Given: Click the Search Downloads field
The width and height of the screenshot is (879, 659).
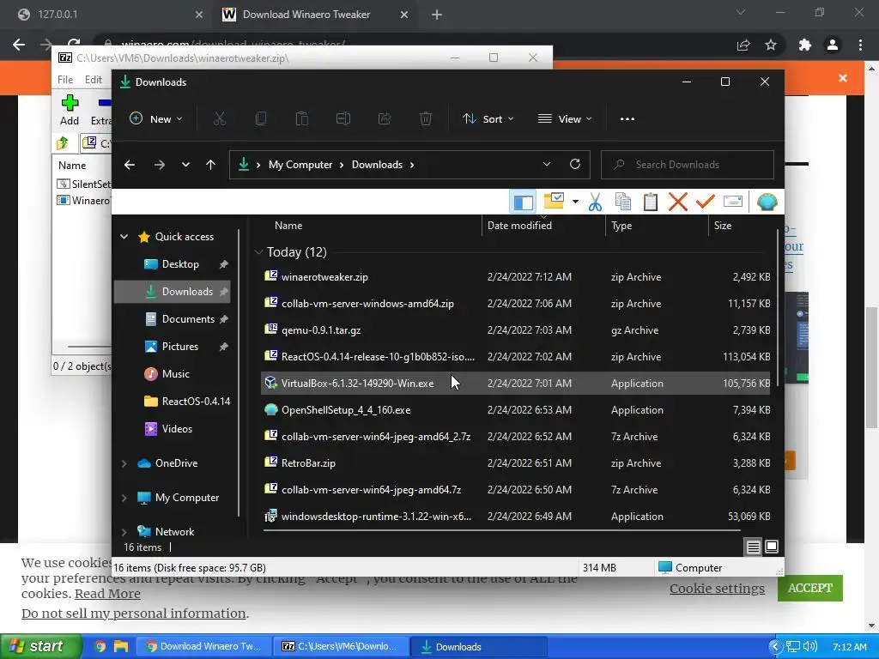Looking at the screenshot, I should [688, 164].
